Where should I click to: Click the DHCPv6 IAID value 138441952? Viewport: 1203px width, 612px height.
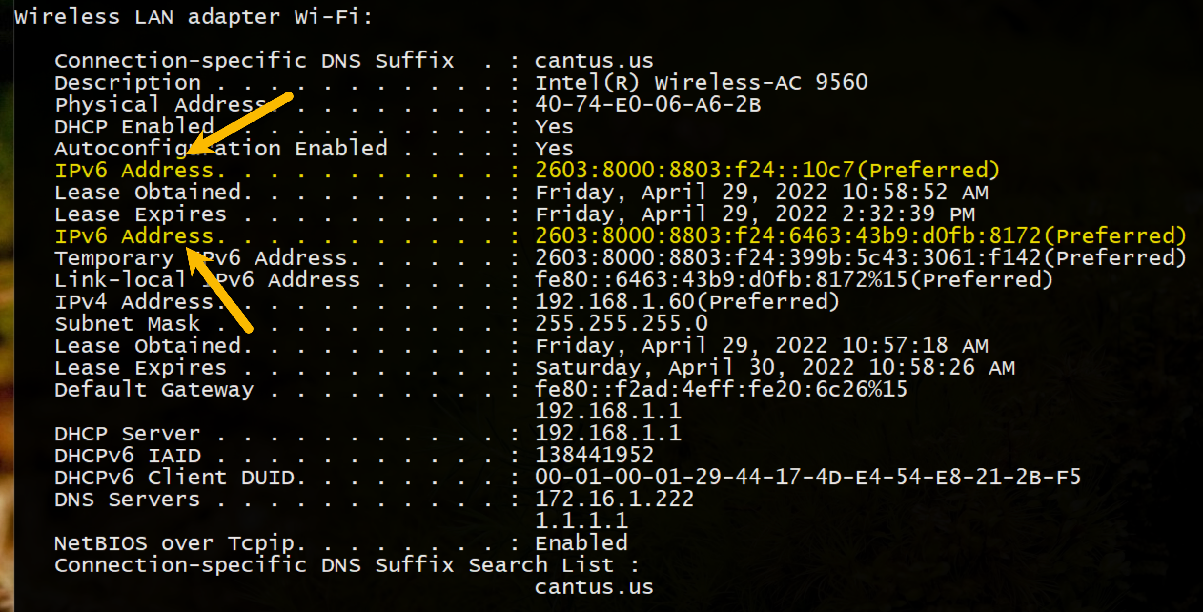click(x=594, y=455)
